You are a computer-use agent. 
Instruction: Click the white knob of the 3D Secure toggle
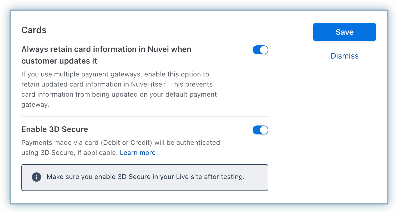click(x=264, y=130)
